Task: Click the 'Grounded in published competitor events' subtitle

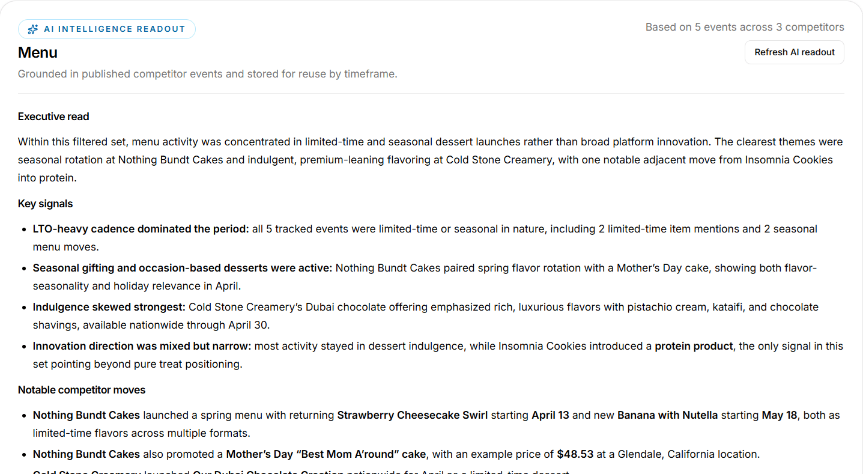Action: (x=208, y=74)
